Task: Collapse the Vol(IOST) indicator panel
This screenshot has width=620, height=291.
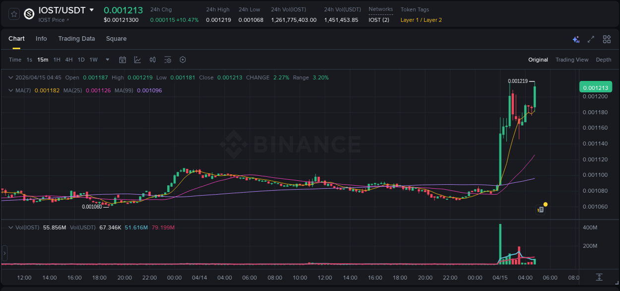Action: 10,226
